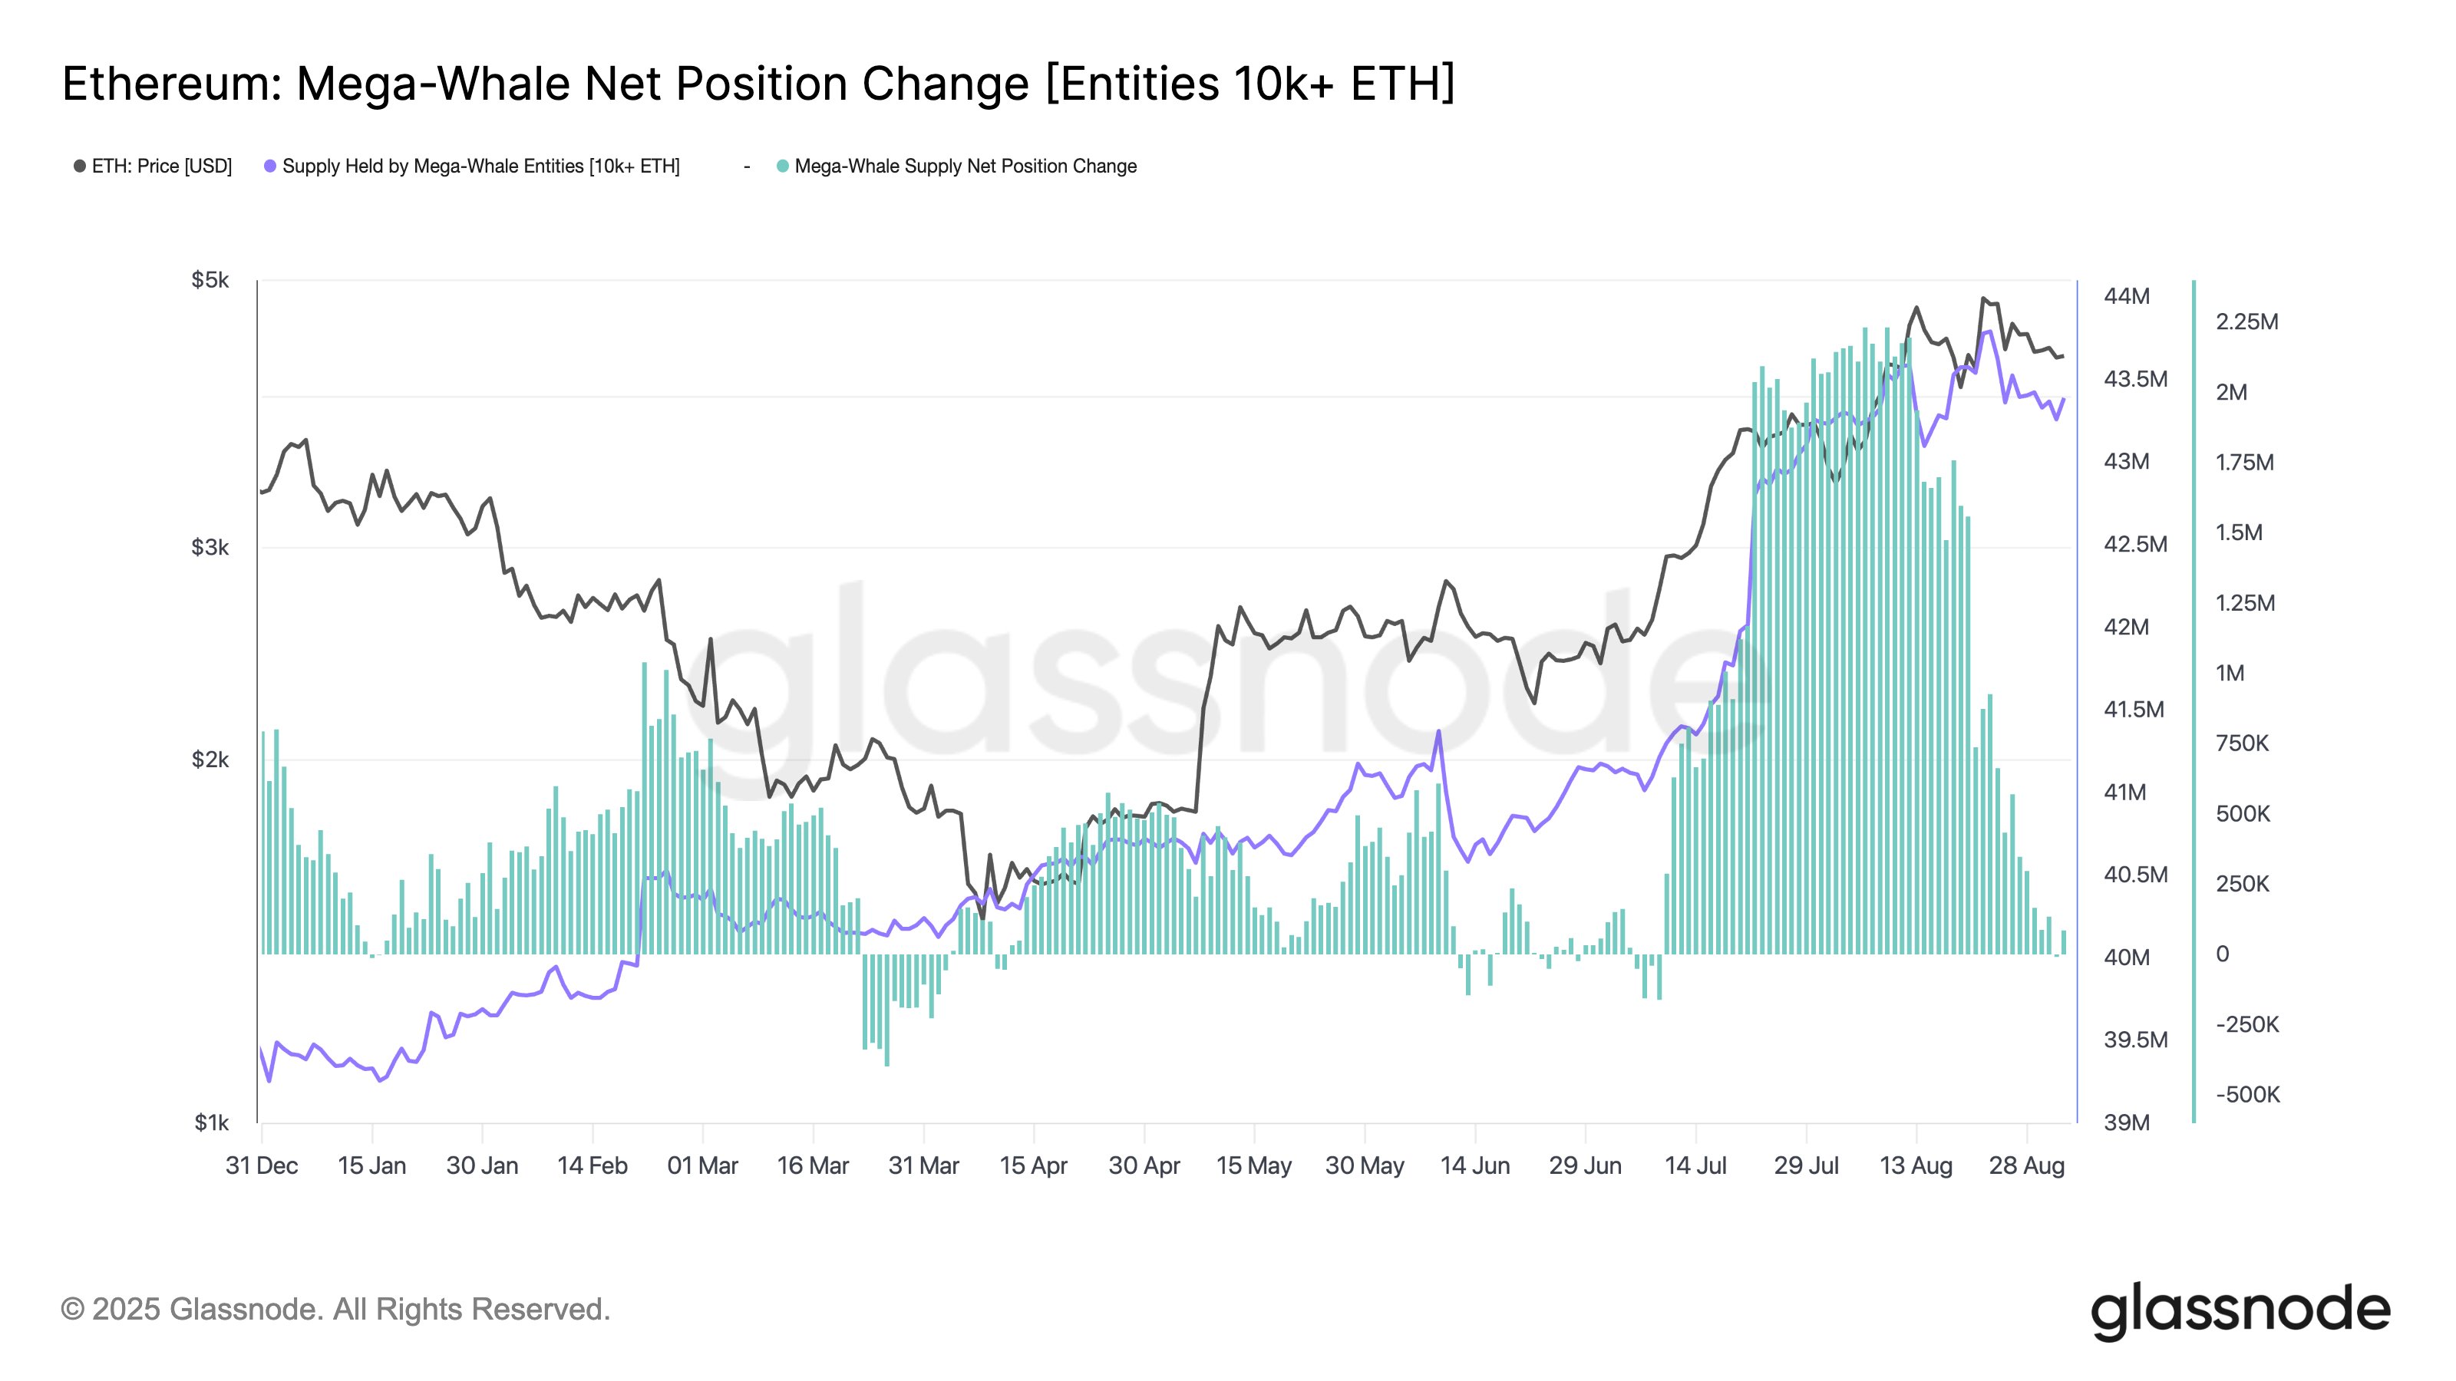The width and height of the screenshot is (2456, 1381).
Task: Click the '$5k' price axis label
Action: pos(210,280)
